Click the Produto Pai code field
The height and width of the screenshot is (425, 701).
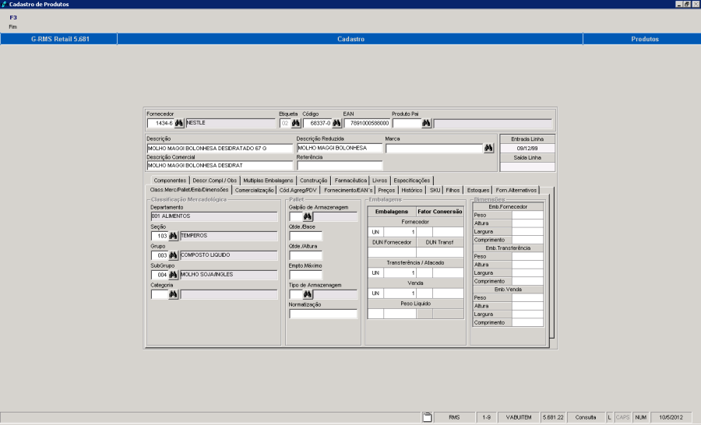point(407,123)
